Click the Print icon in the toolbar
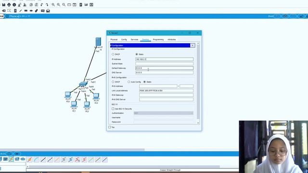Viewport: 308px width, 173px height. [x=9, y=5]
